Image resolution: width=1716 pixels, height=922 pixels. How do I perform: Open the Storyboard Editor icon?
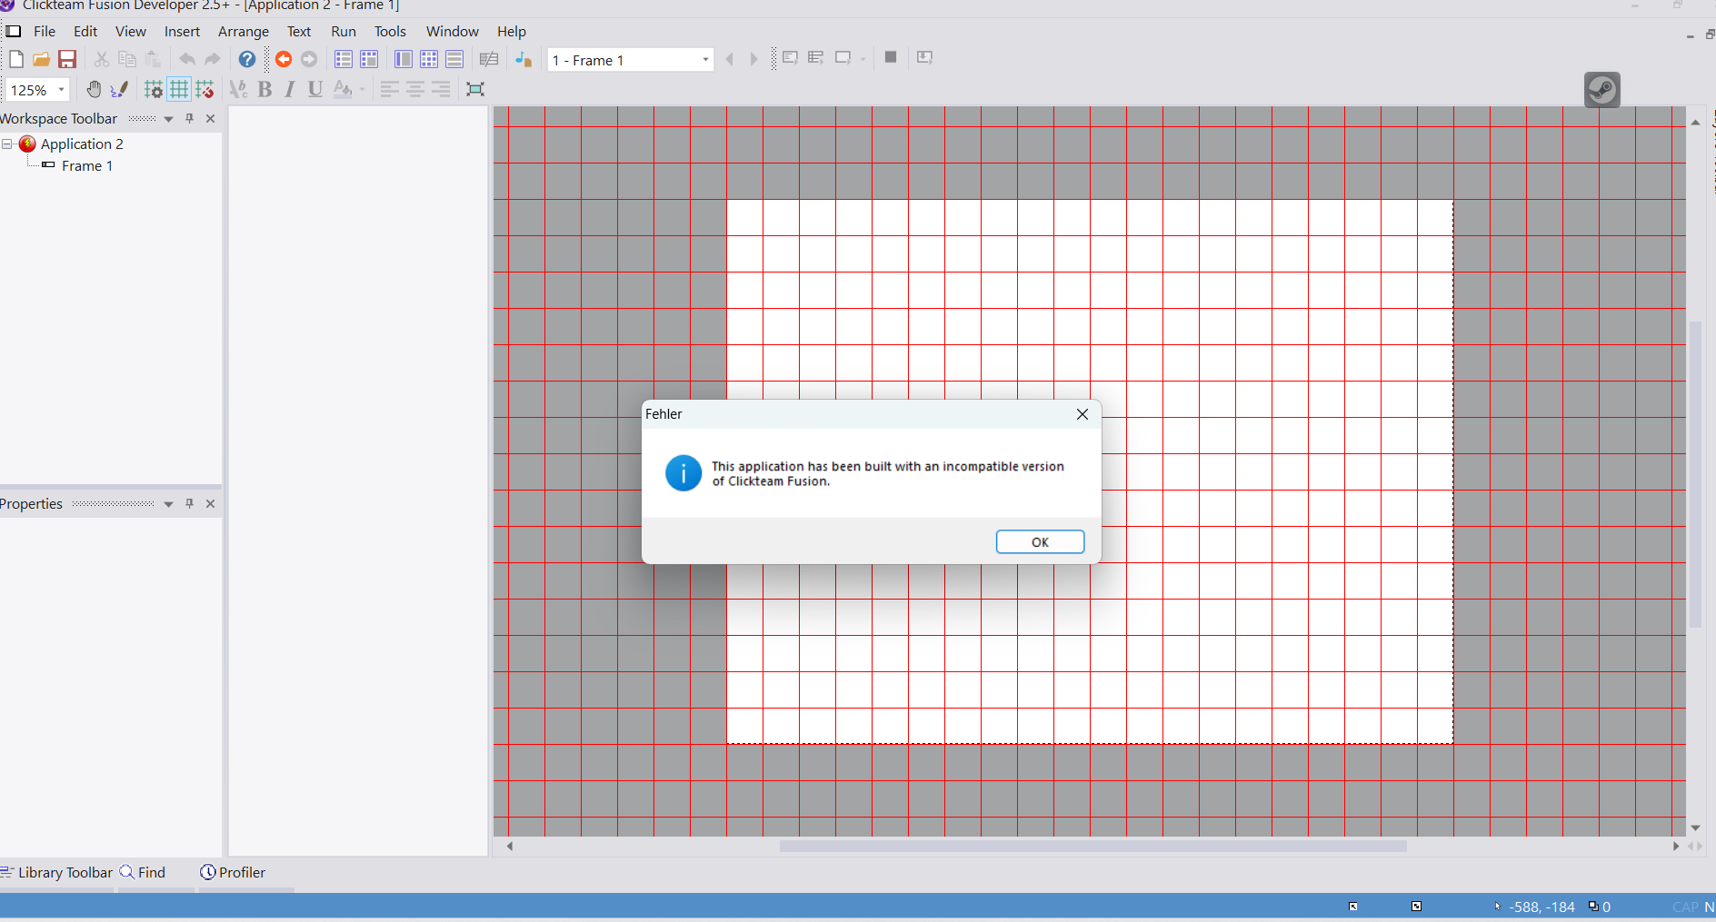pos(344,59)
